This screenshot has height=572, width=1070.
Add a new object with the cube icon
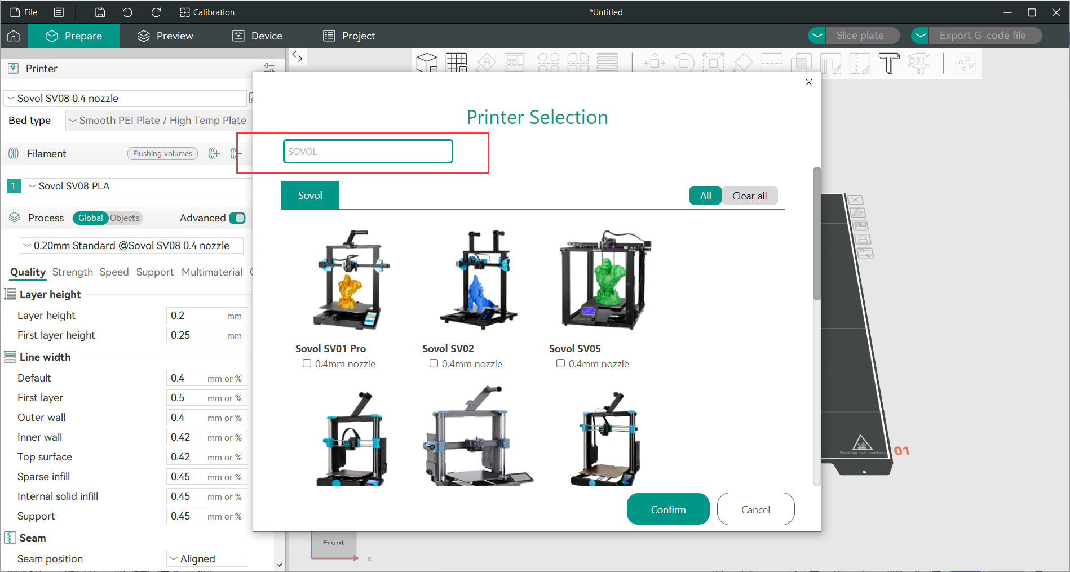[x=427, y=63]
